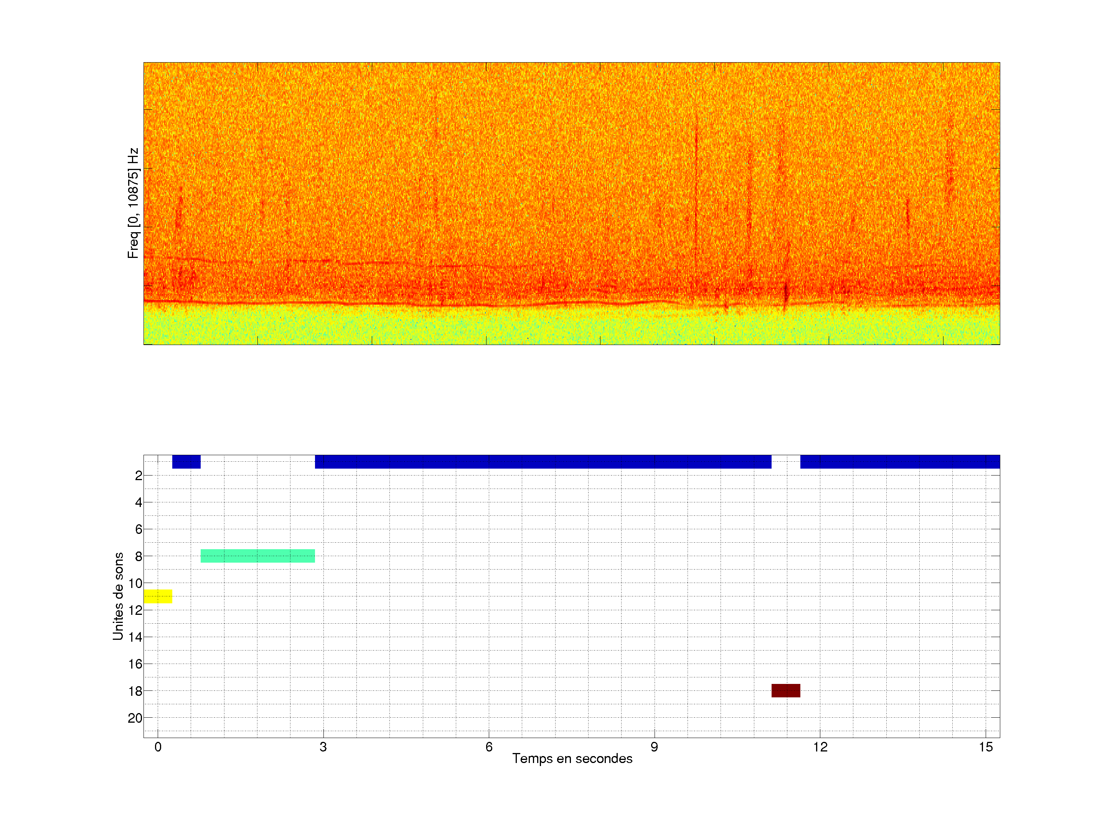
Task: Click the x-axis tick label 3
Action: [323, 747]
